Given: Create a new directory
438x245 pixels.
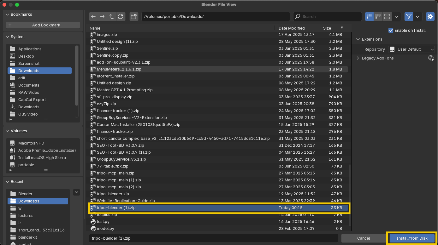Looking at the screenshot, I should pyautogui.click(x=134, y=16).
